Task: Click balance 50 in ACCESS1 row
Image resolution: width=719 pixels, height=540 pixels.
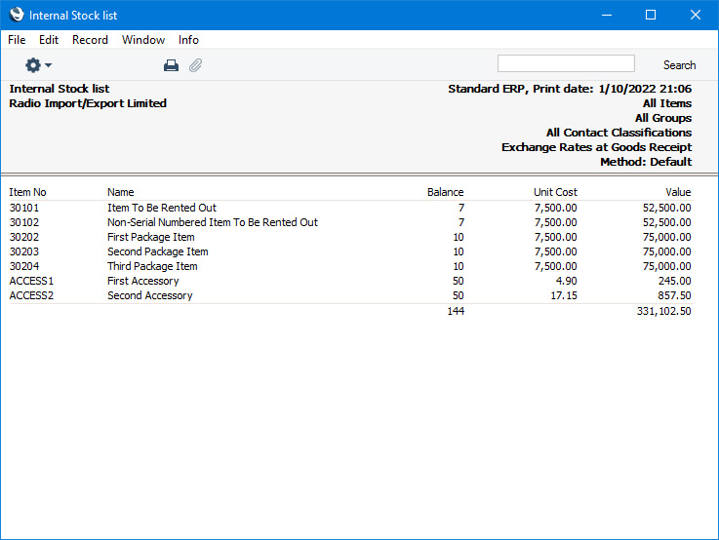Action: coord(459,282)
